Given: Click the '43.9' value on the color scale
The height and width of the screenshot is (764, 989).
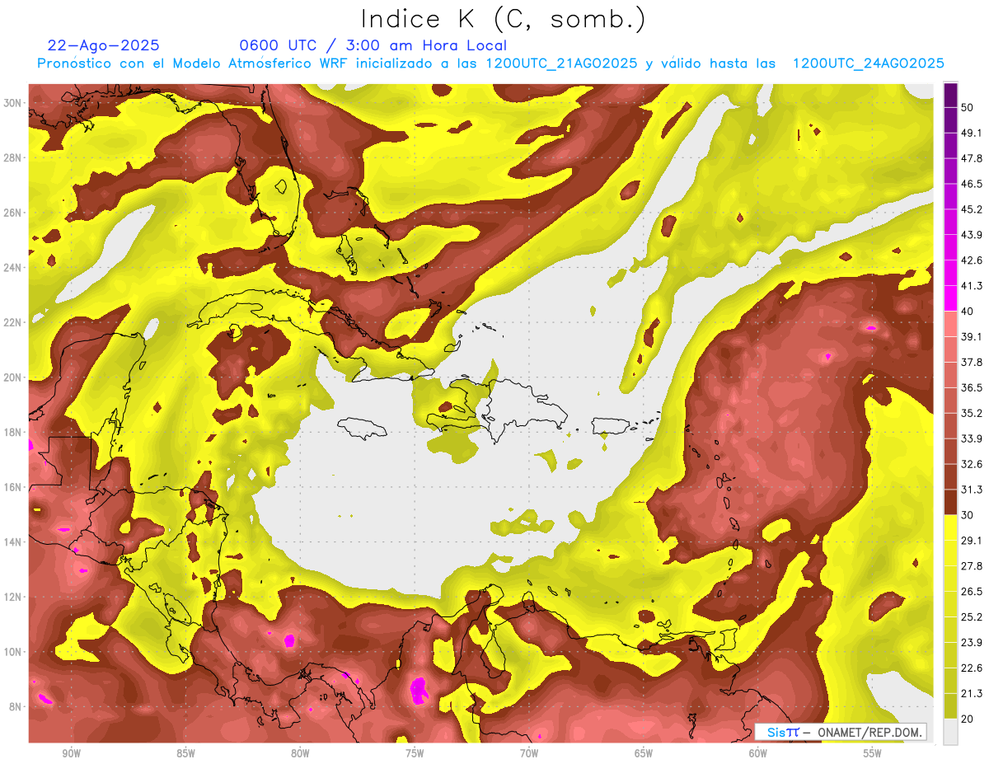Looking at the screenshot, I should (971, 235).
